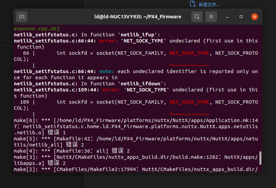The width and height of the screenshot is (276, 188).
Task: Maximize the terminal window
Action: [x=241, y=17]
